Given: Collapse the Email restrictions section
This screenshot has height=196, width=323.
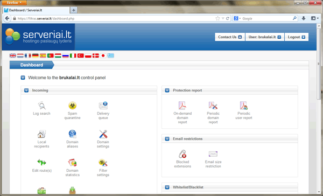Looking at the screenshot, I should pyautogui.click(x=167, y=139).
